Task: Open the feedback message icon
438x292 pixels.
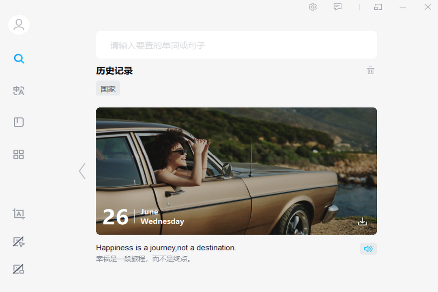Action: point(337,7)
